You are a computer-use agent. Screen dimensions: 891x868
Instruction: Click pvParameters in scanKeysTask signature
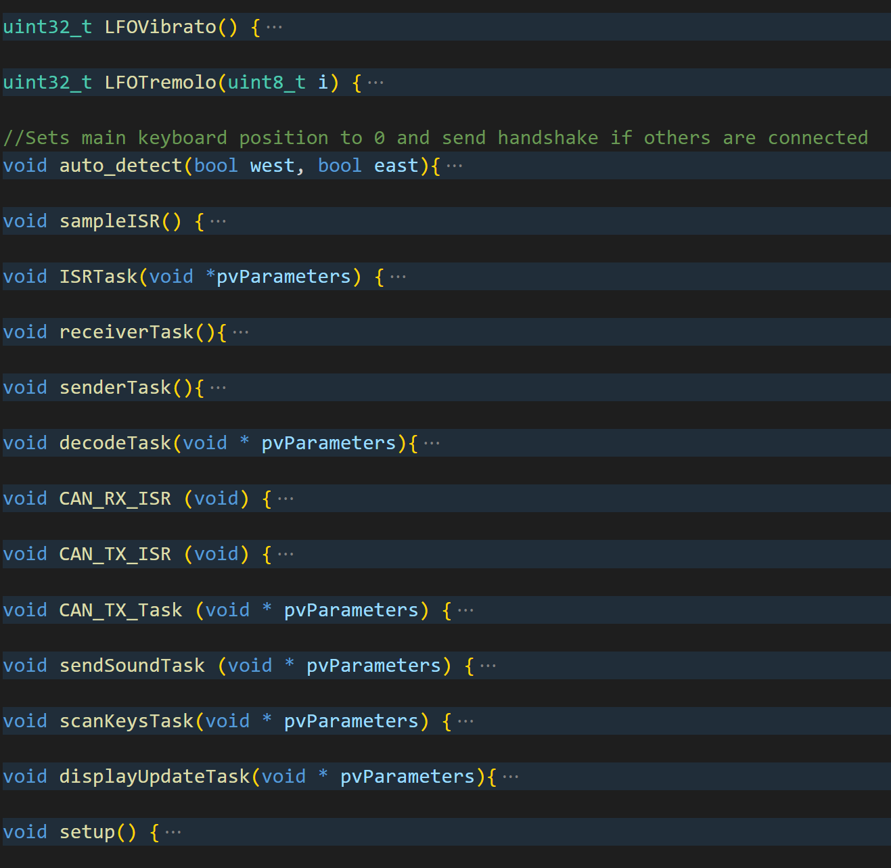coord(352,721)
